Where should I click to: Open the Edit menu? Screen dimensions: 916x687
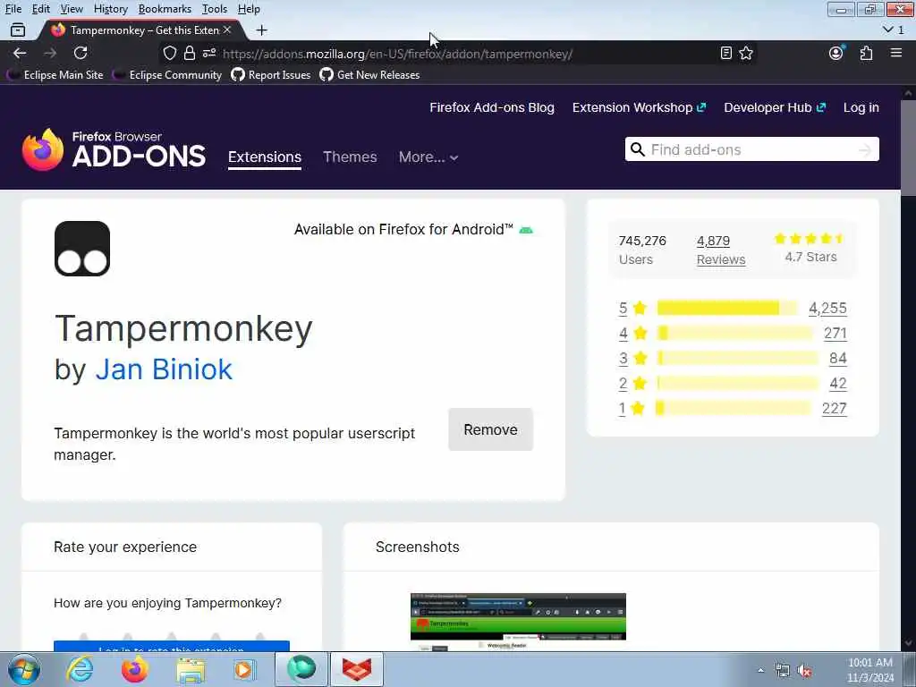coord(41,9)
